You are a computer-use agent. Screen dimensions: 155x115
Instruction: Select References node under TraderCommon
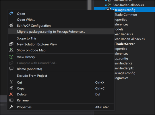click(121, 24)
